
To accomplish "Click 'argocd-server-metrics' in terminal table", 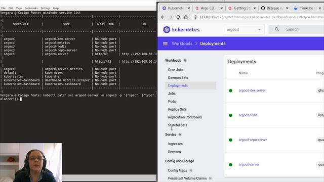I will tap(64, 69).
